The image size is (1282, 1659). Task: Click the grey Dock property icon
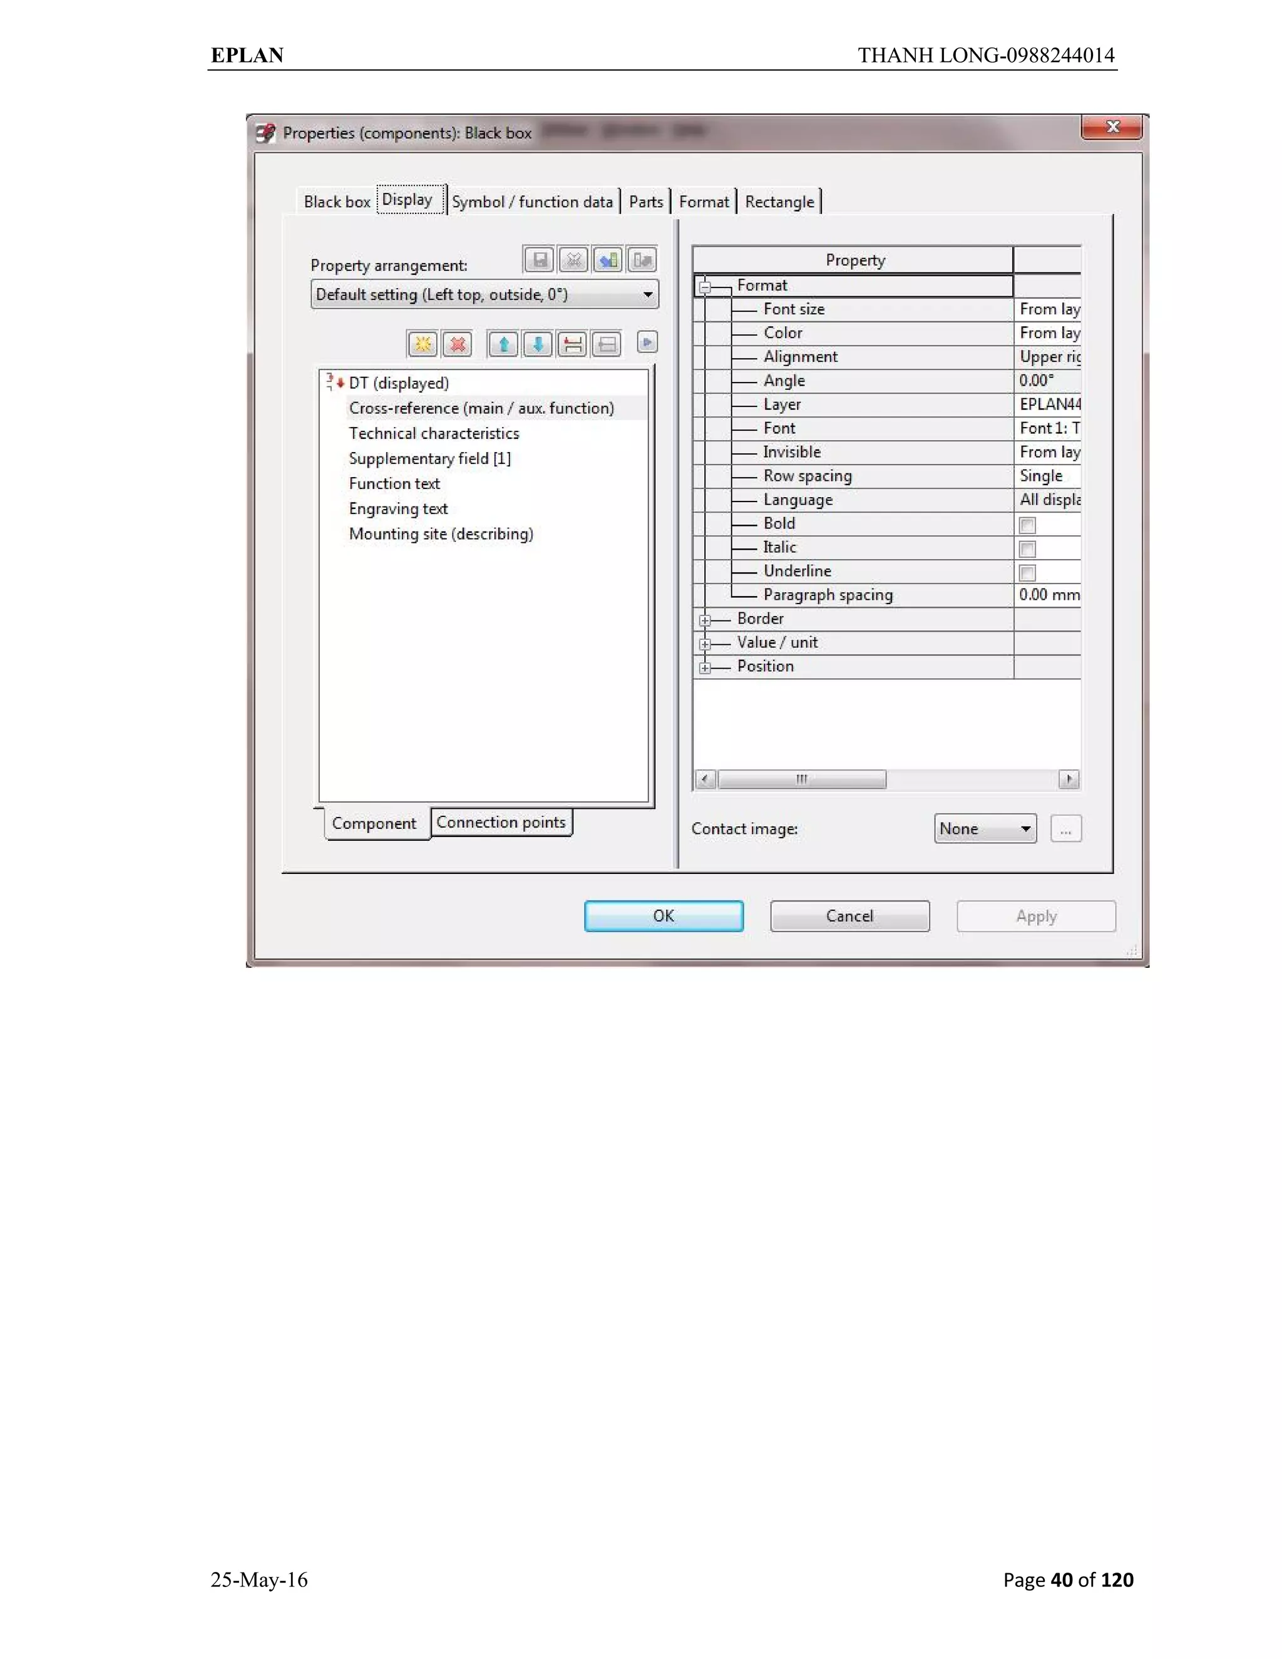tap(607, 344)
